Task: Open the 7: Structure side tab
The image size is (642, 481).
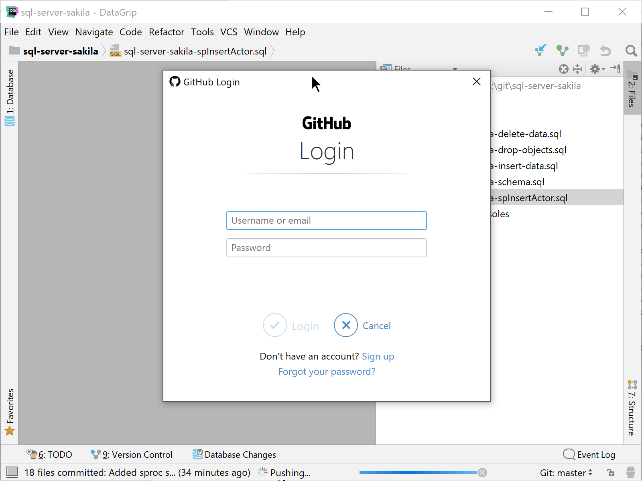Action: coord(632,408)
